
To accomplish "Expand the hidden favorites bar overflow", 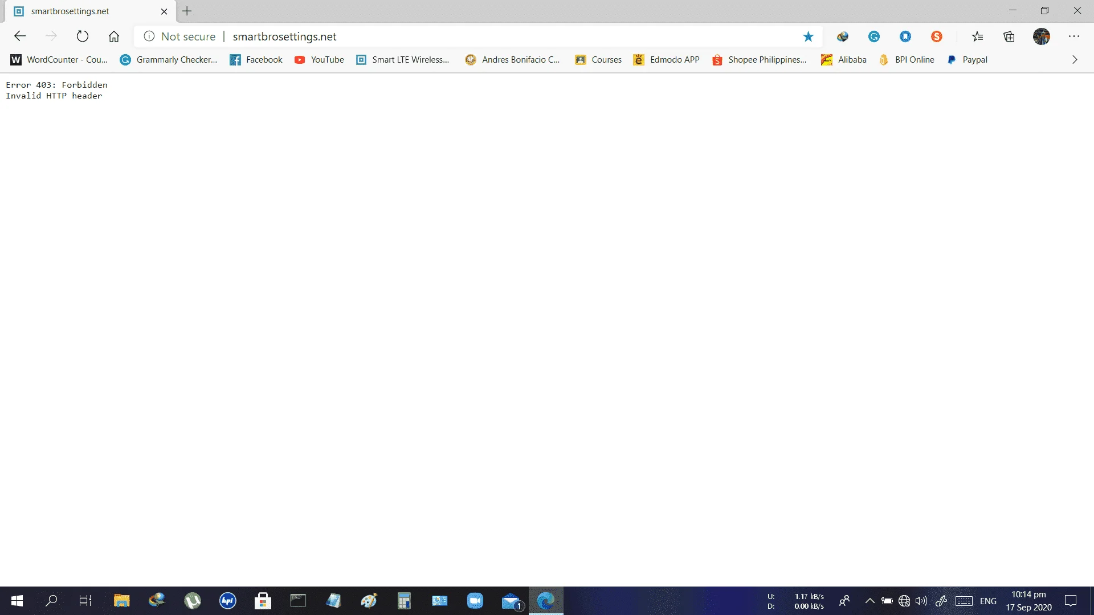I will [x=1075, y=60].
